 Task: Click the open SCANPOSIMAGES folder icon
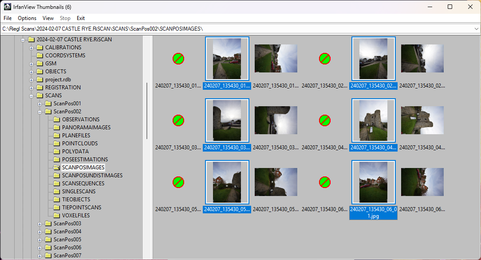pyautogui.click(x=57, y=168)
